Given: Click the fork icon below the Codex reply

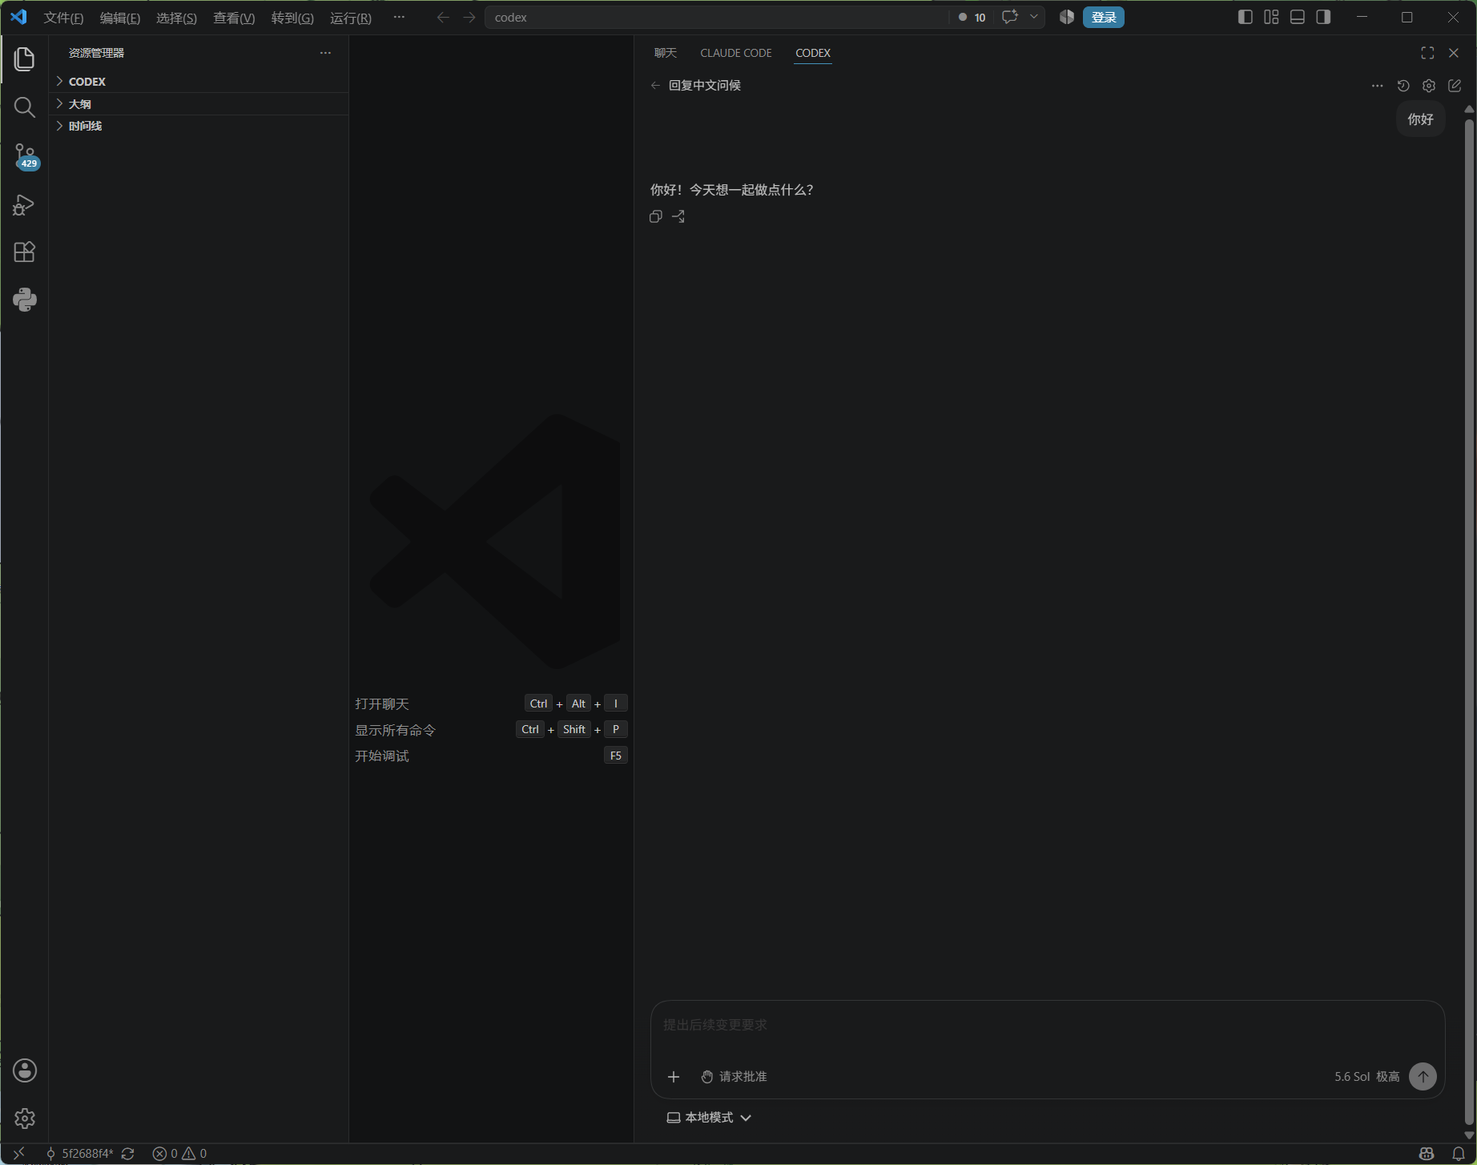Looking at the screenshot, I should (678, 216).
